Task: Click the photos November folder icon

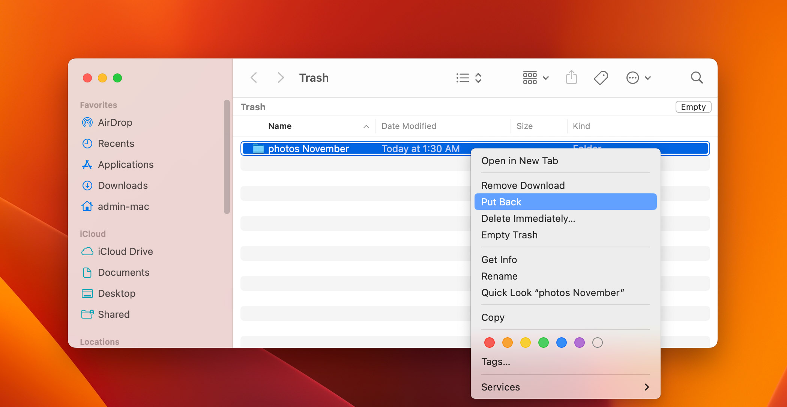Action: [x=258, y=148]
